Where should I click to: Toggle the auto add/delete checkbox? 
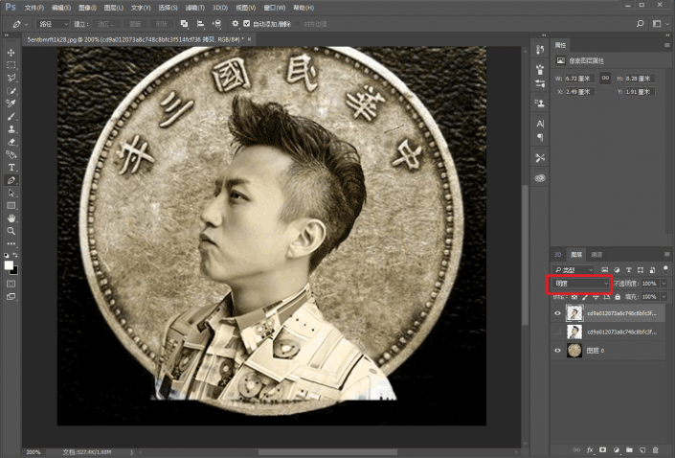pos(247,24)
